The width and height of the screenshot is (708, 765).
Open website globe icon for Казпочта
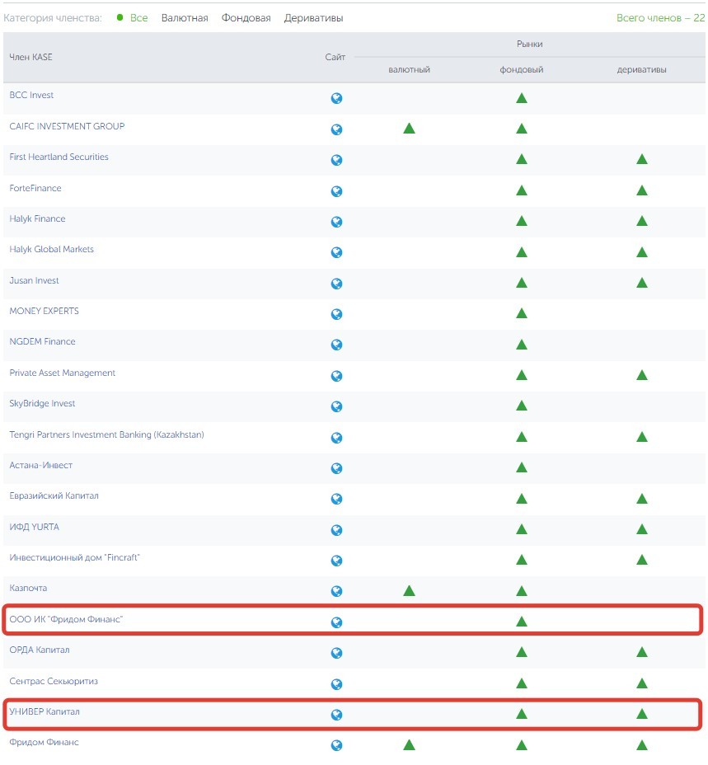336,591
